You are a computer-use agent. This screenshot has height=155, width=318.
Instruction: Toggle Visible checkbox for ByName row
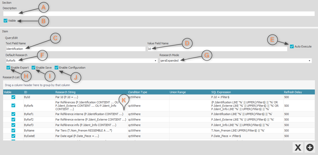[x=13, y=130]
